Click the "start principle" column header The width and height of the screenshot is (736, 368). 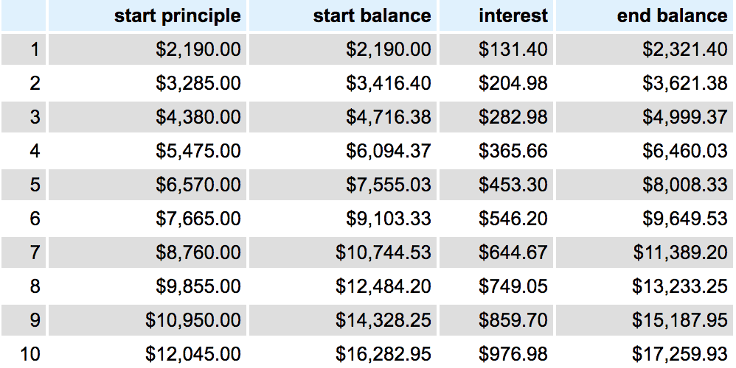point(177,15)
